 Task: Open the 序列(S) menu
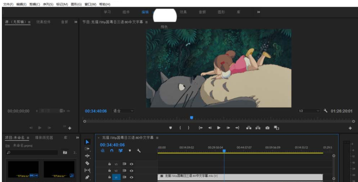click(x=48, y=4)
